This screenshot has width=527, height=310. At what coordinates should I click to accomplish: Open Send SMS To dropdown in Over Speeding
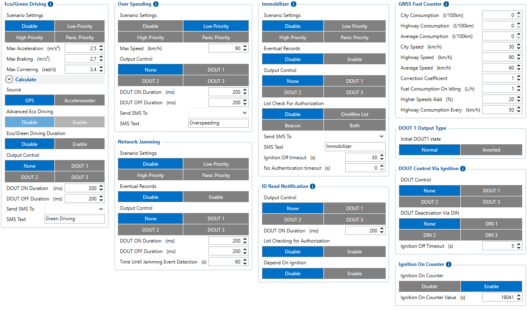218,113
